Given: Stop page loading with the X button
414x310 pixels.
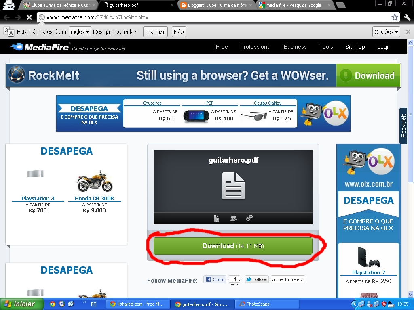Looking at the screenshot, I should (29, 17).
